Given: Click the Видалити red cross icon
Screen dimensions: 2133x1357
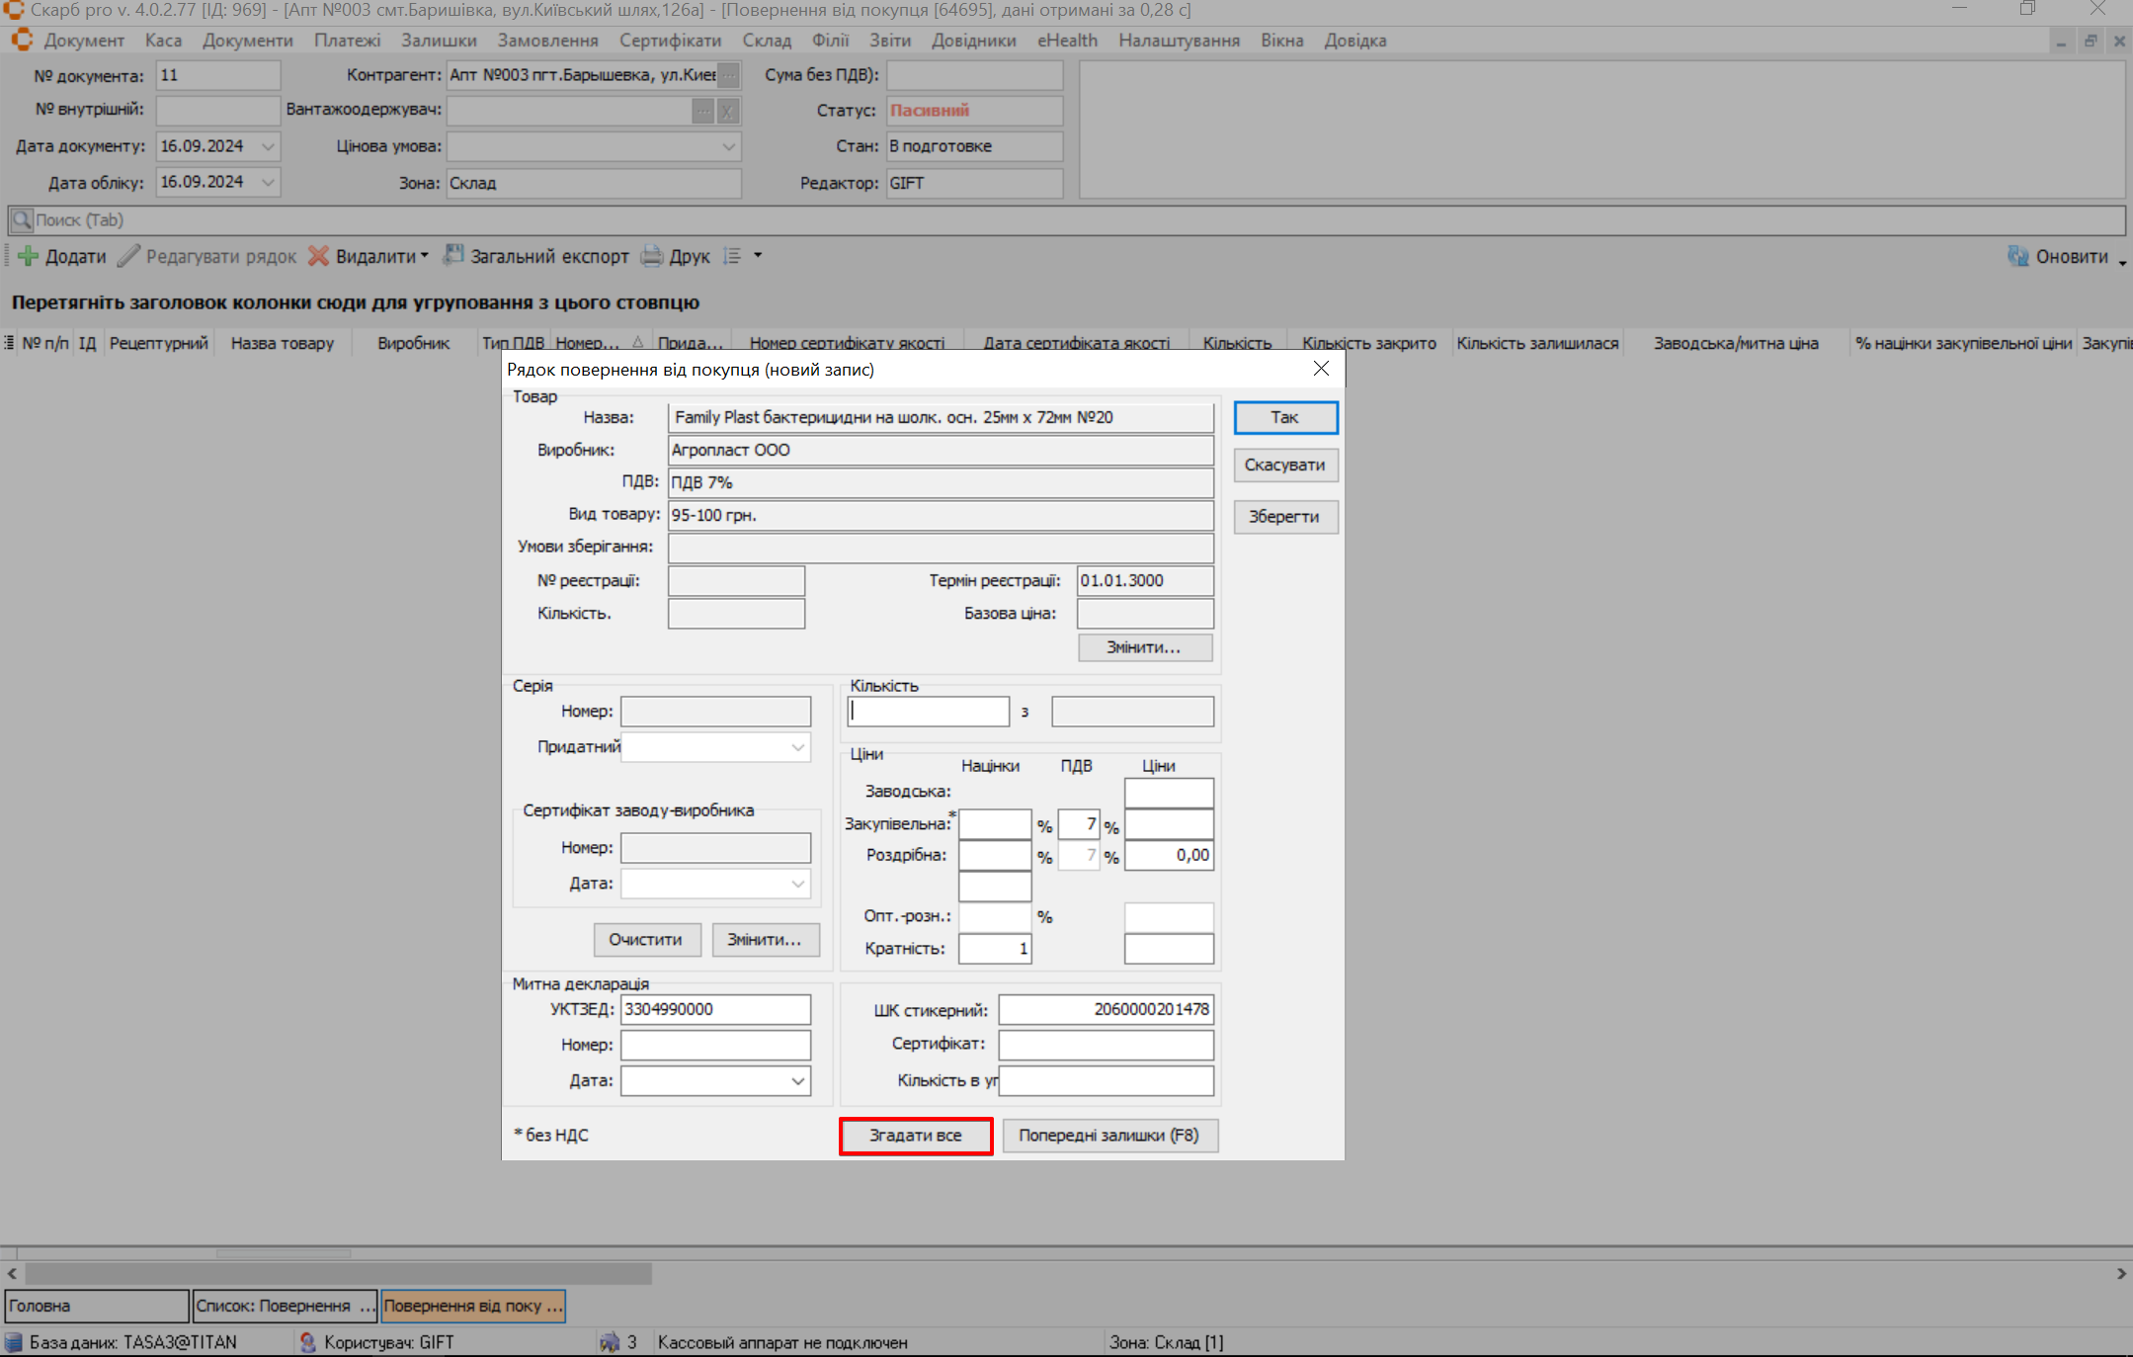Looking at the screenshot, I should point(318,256).
